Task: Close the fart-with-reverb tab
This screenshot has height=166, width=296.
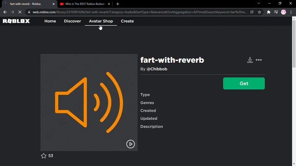Action: point(54,4)
